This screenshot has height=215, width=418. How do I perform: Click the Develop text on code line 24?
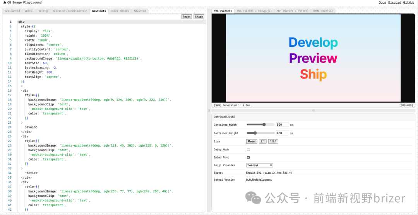(x=31, y=127)
